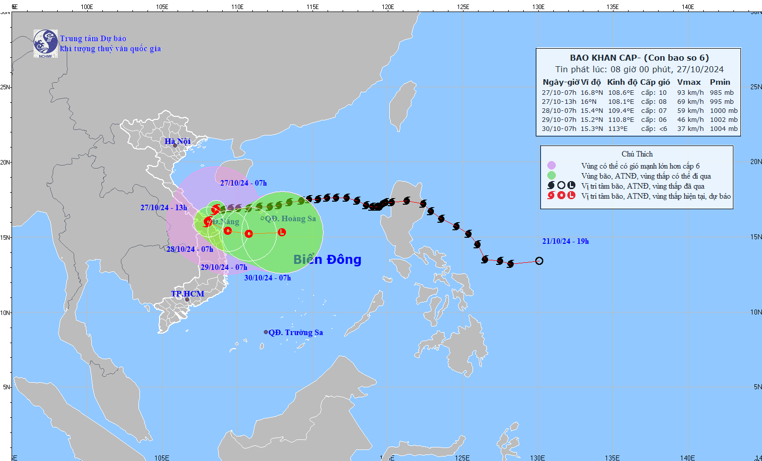Click the QĐ. Trường Sa location dot
The width and height of the screenshot is (762, 461).
(x=265, y=331)
